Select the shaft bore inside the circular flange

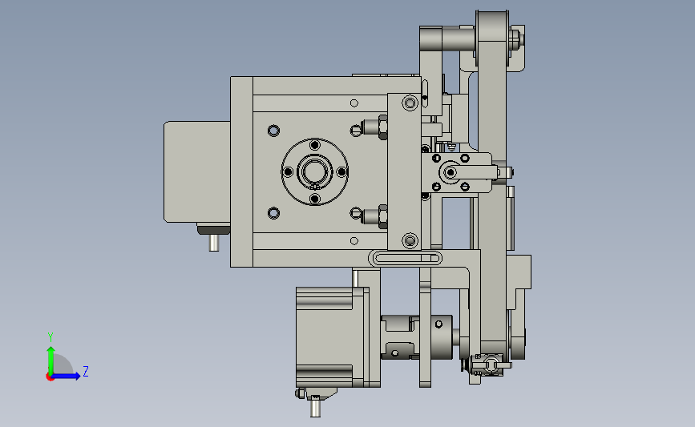[x=315, y=172]
